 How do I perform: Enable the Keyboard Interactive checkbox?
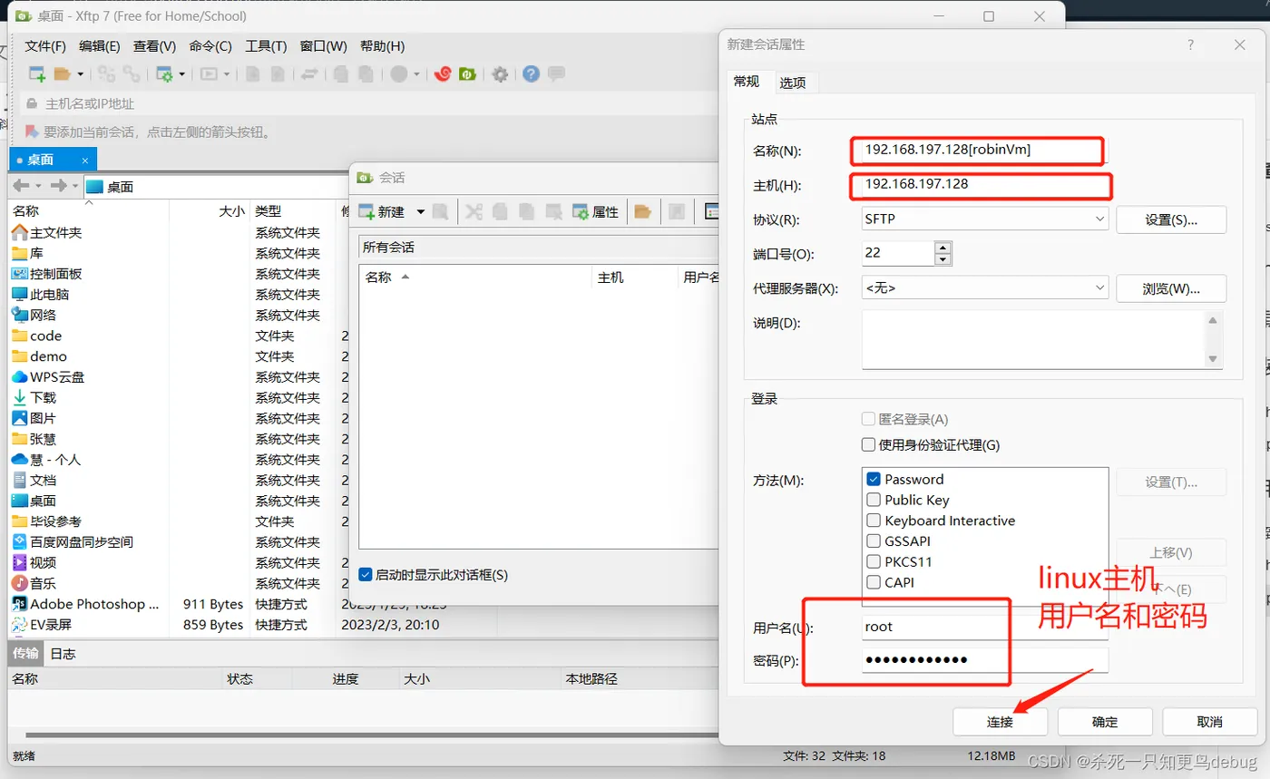point(874,521)
